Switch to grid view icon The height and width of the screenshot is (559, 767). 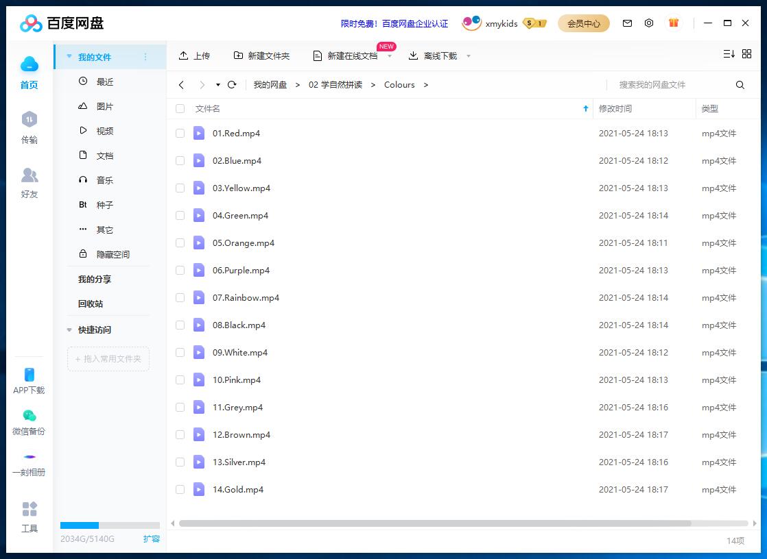coord(747,54)
